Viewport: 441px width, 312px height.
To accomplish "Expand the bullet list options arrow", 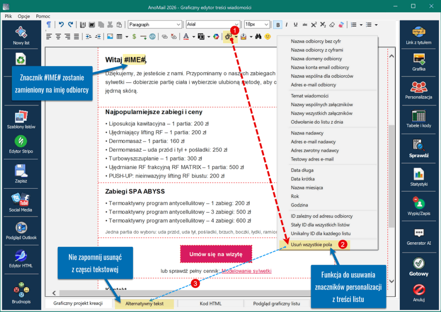I will pyautogui.click(x=376, y=25).
